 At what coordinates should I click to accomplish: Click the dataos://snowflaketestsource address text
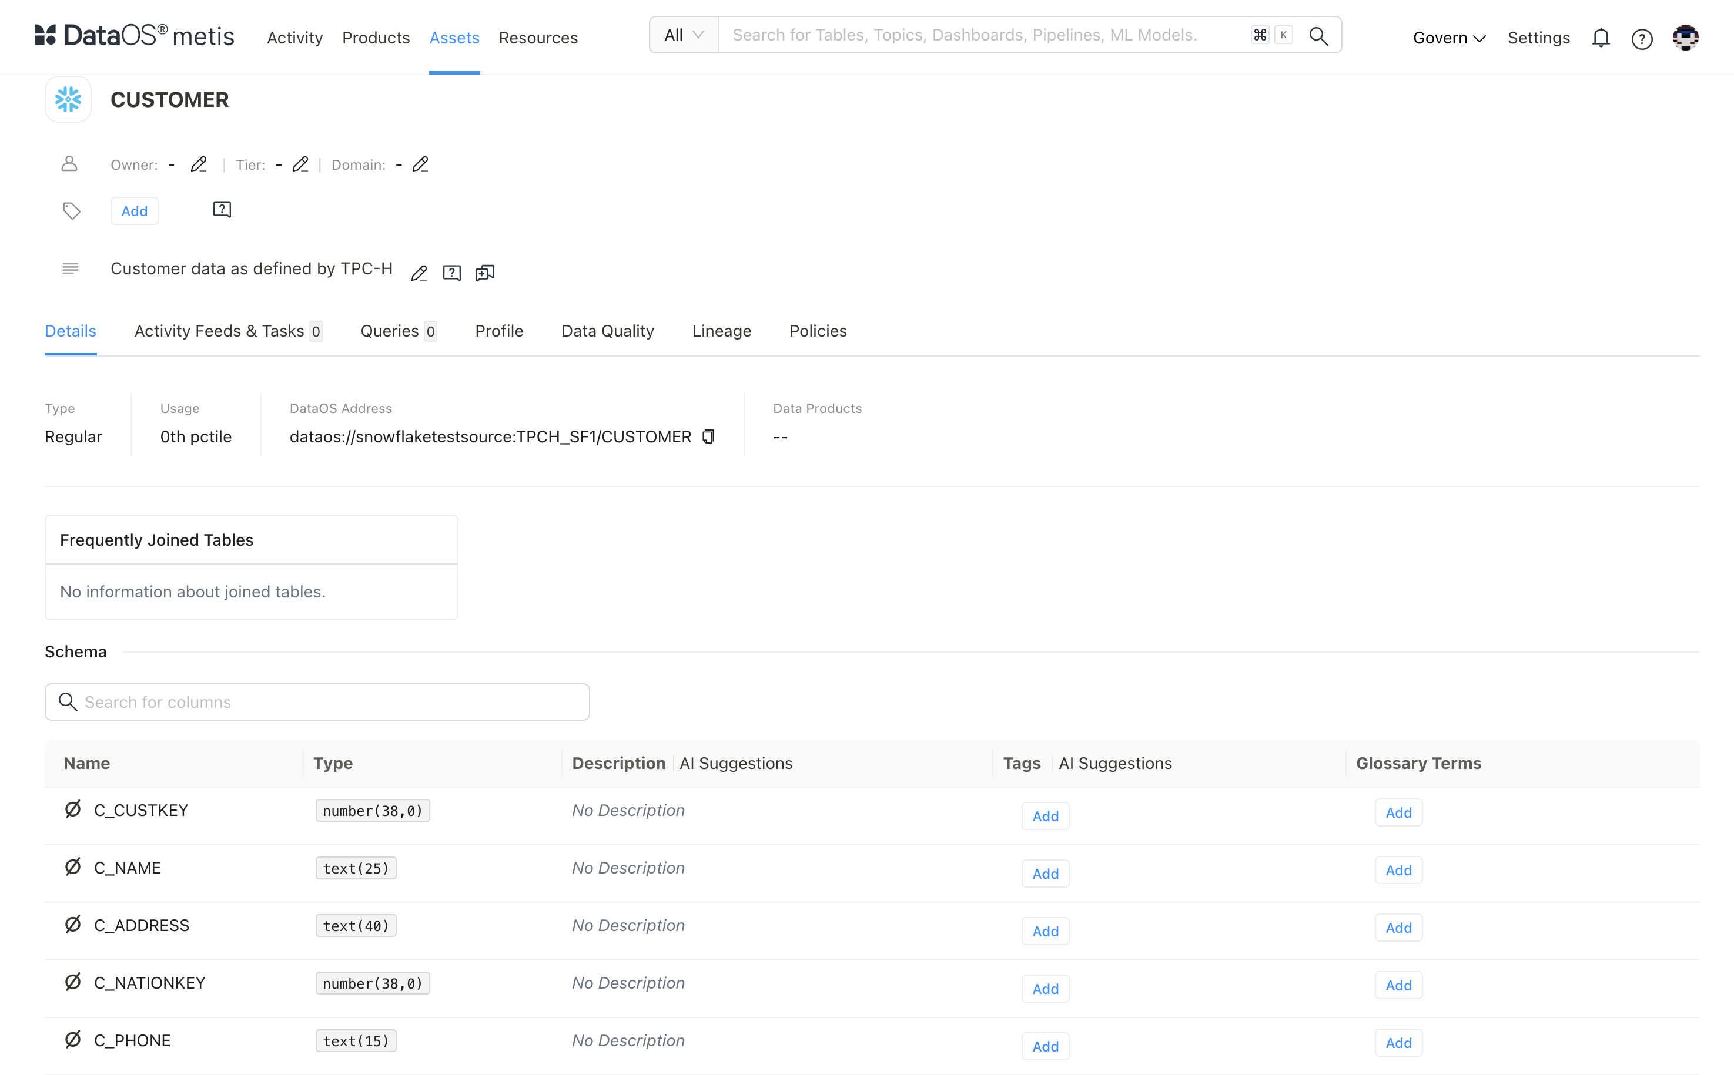490,436
